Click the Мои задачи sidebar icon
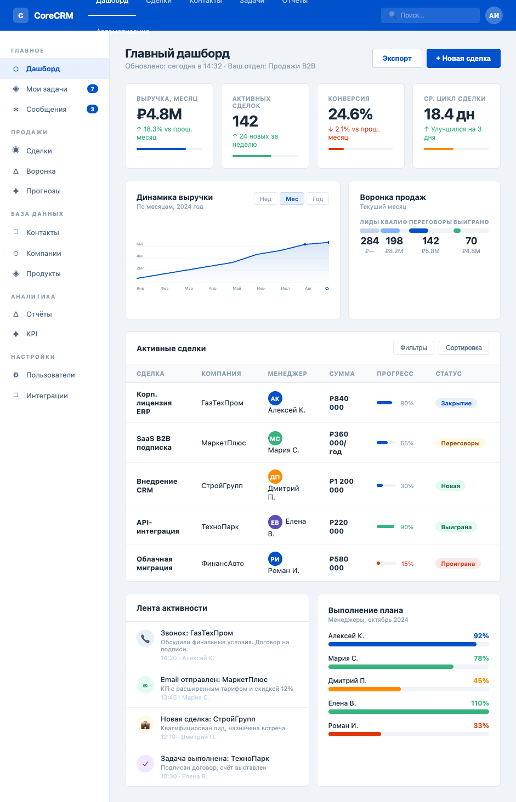 [x=16, y=89]
